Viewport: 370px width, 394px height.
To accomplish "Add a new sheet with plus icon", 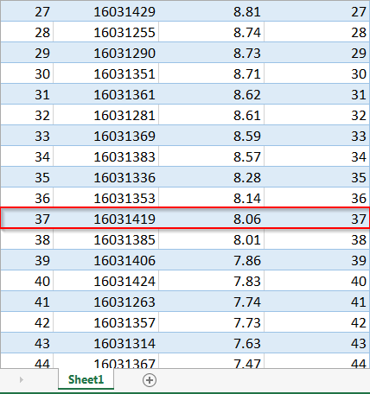I will coord(150,380).
